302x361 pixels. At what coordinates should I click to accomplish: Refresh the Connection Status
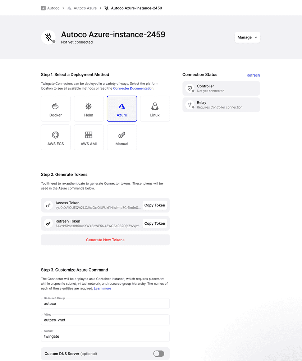coord(253,75)
